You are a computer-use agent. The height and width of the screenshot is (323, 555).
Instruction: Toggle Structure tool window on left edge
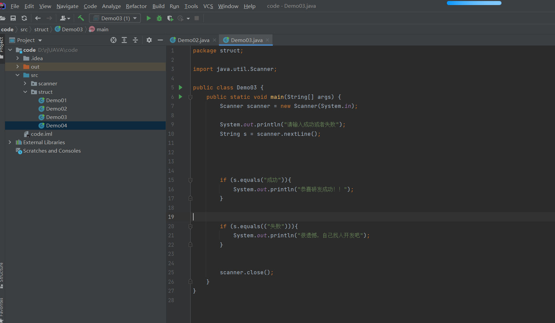click(x=2, y=274)
